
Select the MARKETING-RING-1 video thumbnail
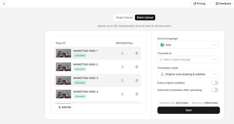click(63, 53)
